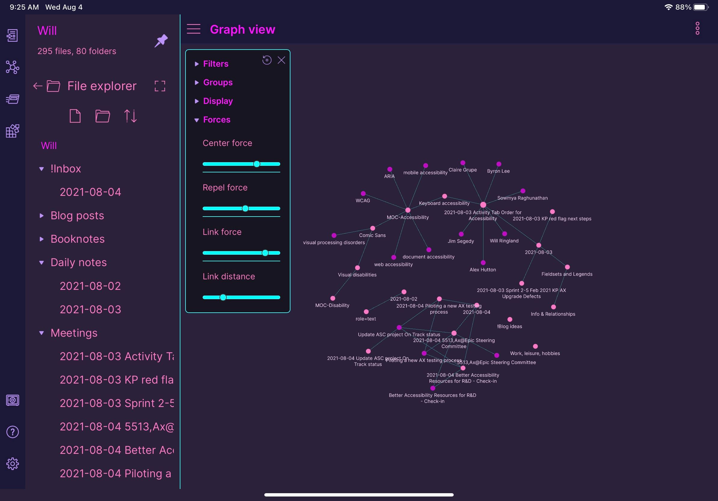
Task: Adjust the Link distance slider
Action: coord(223,297)
